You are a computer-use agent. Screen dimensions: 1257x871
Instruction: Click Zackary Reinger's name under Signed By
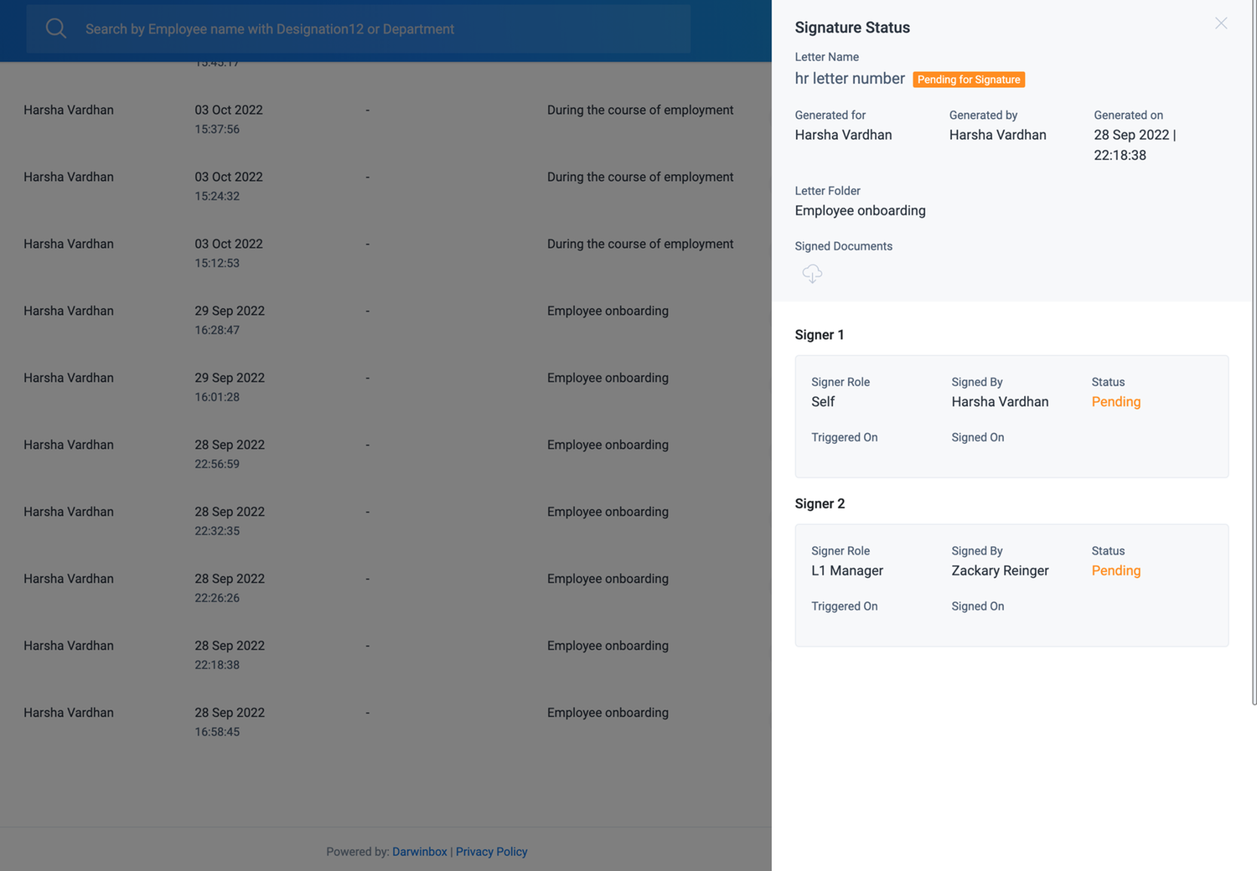tap(1000, 570)
